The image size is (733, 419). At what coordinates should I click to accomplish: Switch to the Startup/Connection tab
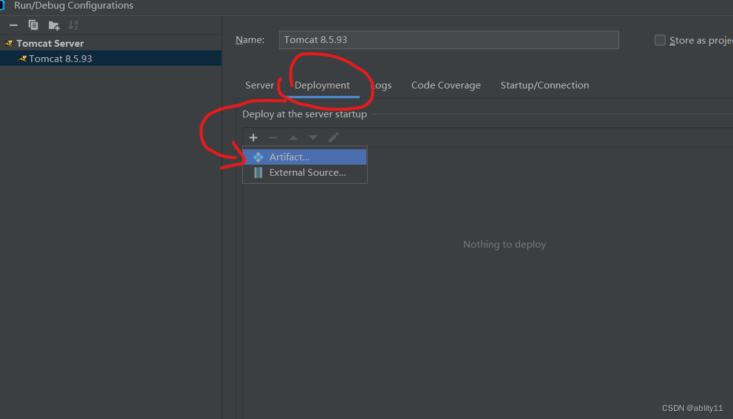coord(545,85)
